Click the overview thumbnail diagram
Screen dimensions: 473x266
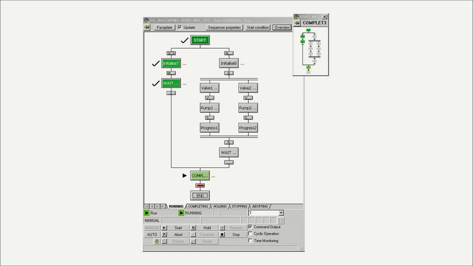coord(311,51)
